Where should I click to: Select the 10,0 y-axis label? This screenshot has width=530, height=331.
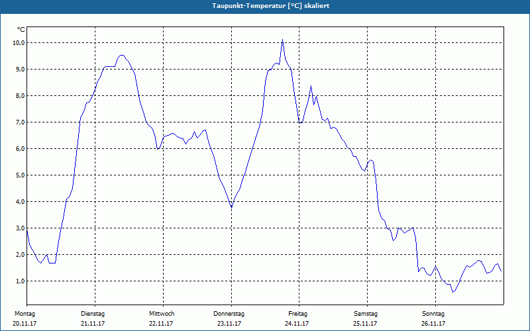(x=18, y=42)
